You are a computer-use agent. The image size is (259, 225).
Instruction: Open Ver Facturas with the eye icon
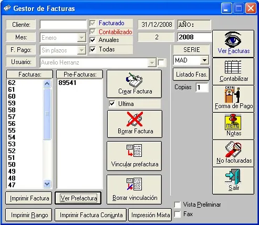(x=233, y=44)
